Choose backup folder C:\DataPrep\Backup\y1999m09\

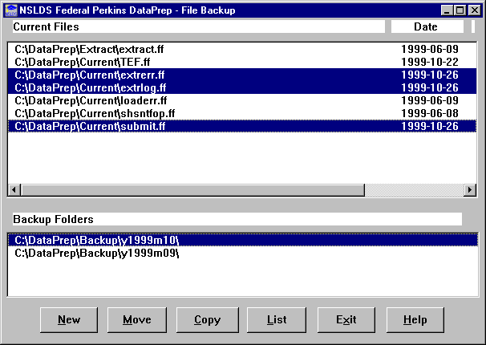(243, 254)
